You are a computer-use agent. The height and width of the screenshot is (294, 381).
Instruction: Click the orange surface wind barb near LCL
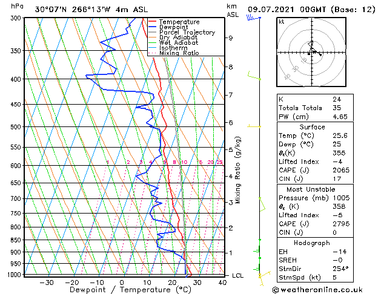[261, 276]
